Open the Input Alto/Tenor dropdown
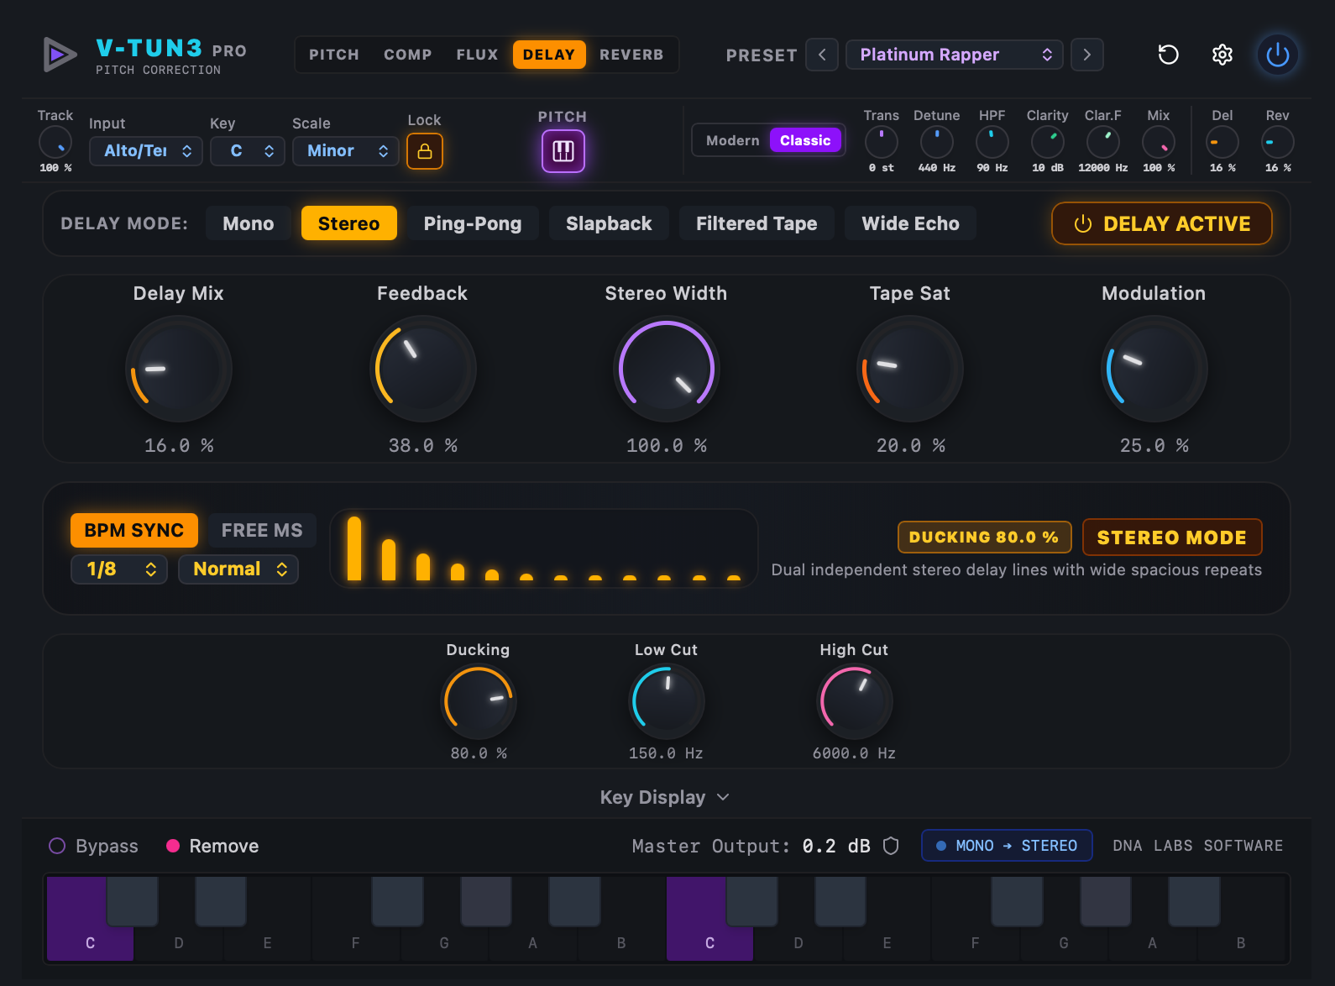The width and height of the screenshot is (1335, 986). (146, 151)
